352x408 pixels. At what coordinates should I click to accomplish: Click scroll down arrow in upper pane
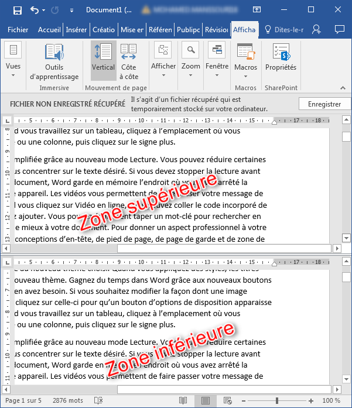point(346,238)
